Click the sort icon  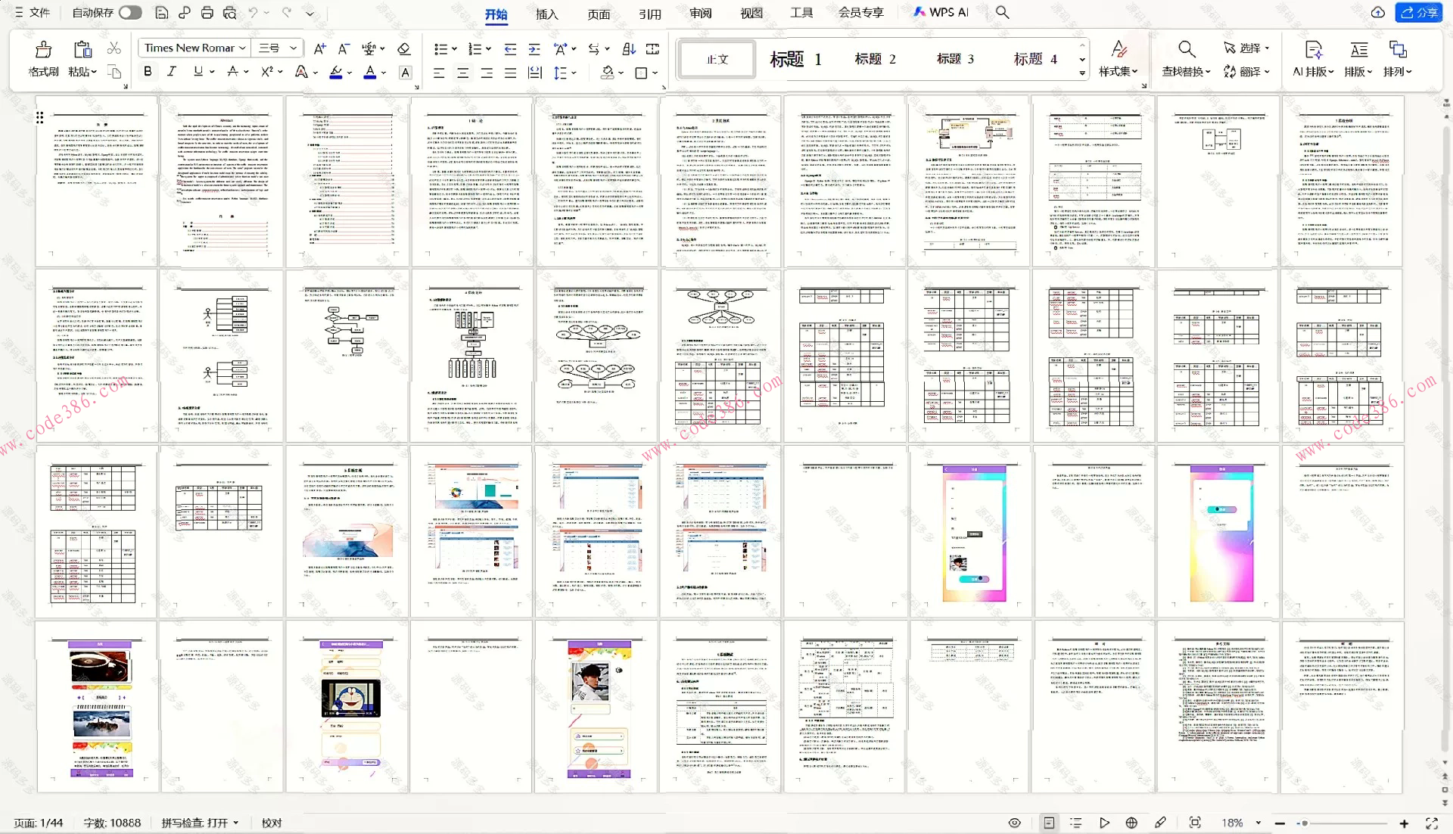tap(628, 48)
